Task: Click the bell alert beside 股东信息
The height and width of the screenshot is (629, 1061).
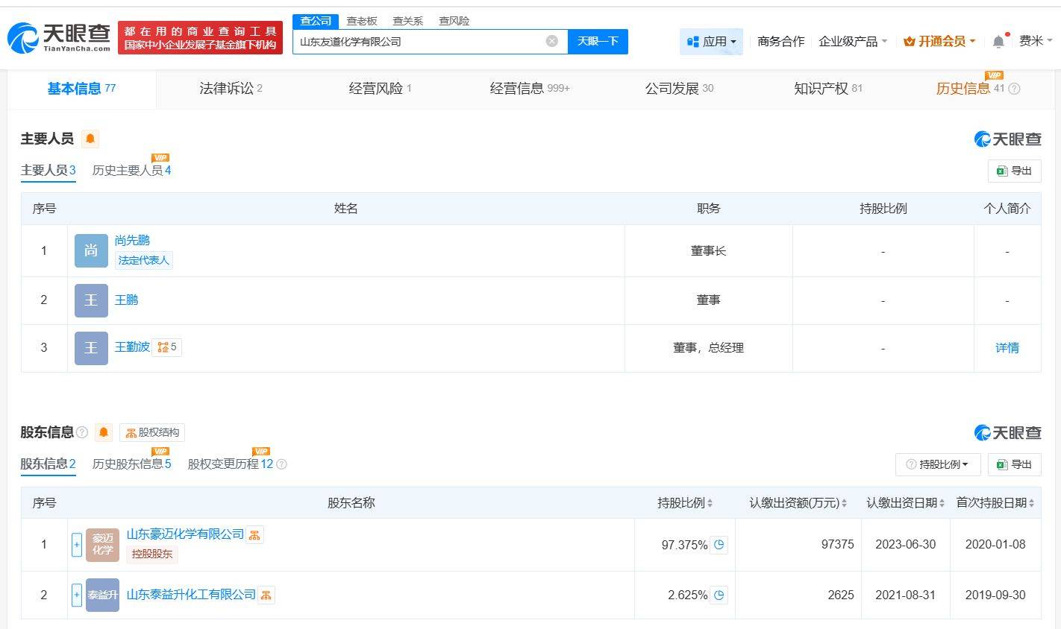Action: (104, 432)
